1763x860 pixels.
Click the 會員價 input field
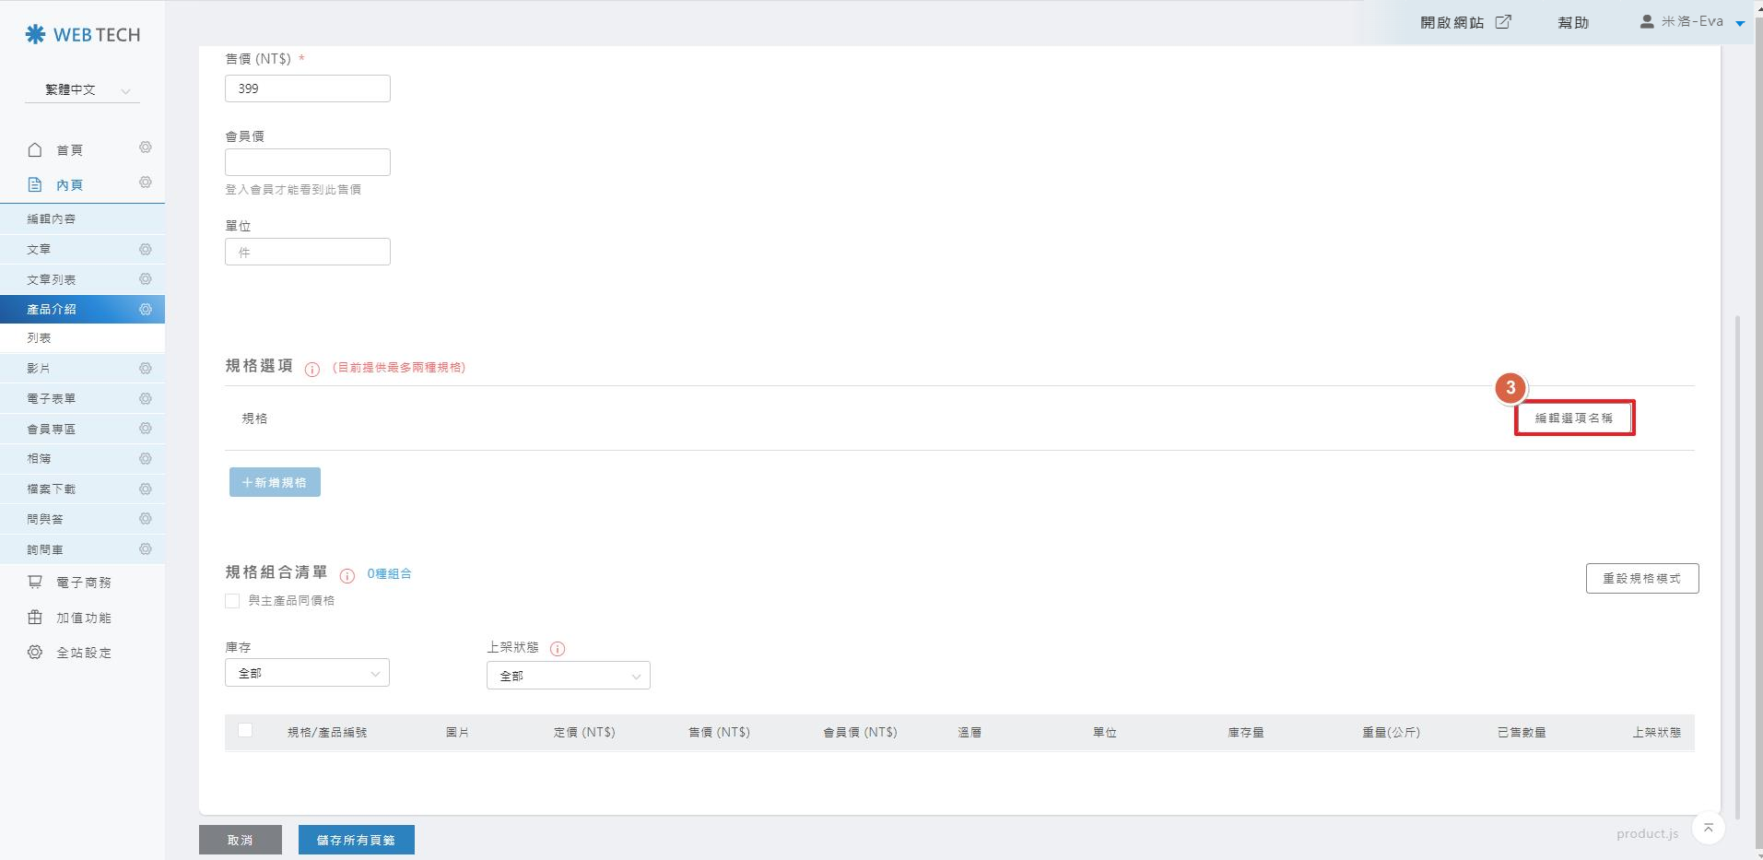coord(308,162)
